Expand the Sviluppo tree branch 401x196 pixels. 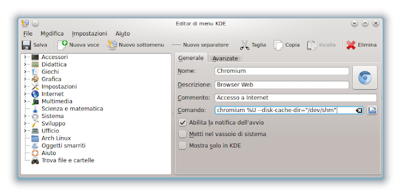click(x=25, y=123)
